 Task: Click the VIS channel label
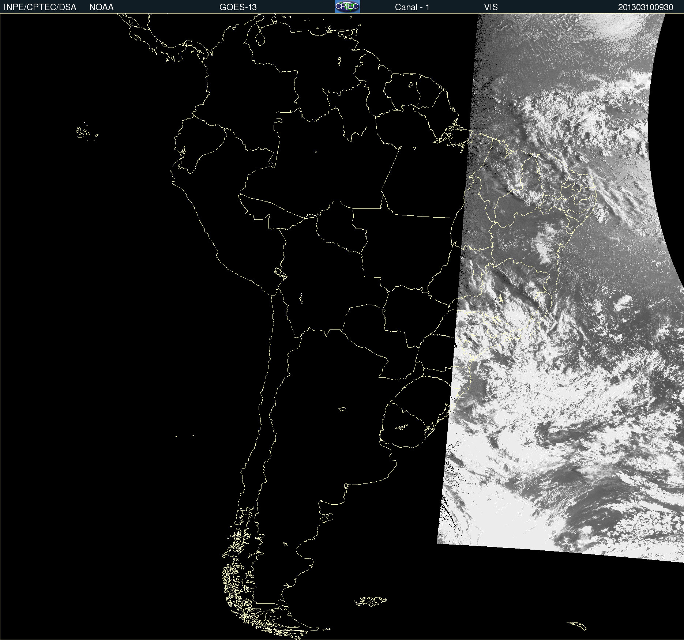click(x=491, y=7)
